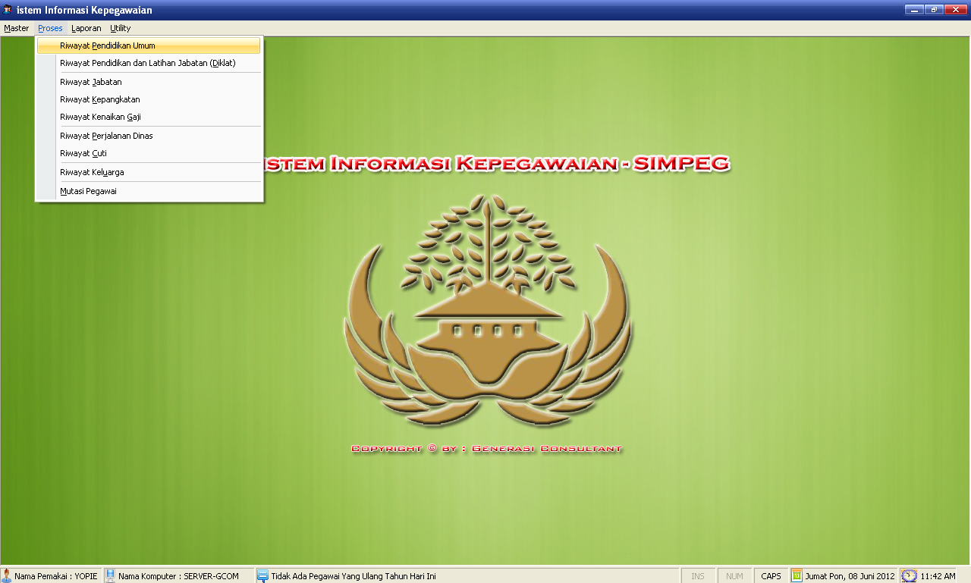Open Mutasi Pegawai
This screenshot has height=583, width=971.
[x=88, y=191]
